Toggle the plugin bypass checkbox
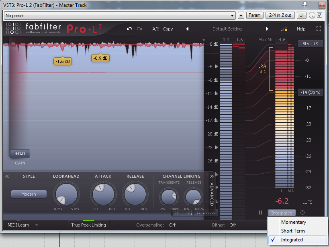 click(319, 15)
